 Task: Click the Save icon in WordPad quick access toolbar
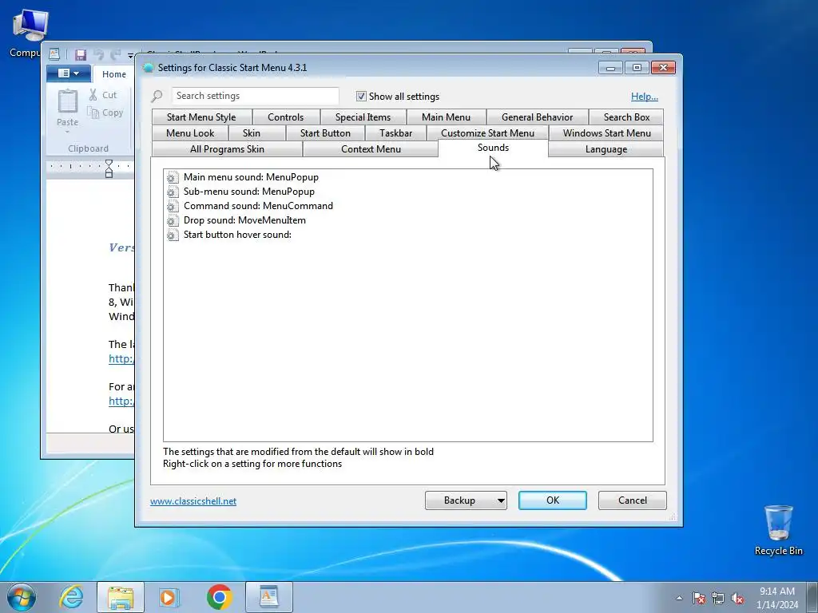pyautogui.click(x=81, y=54)
